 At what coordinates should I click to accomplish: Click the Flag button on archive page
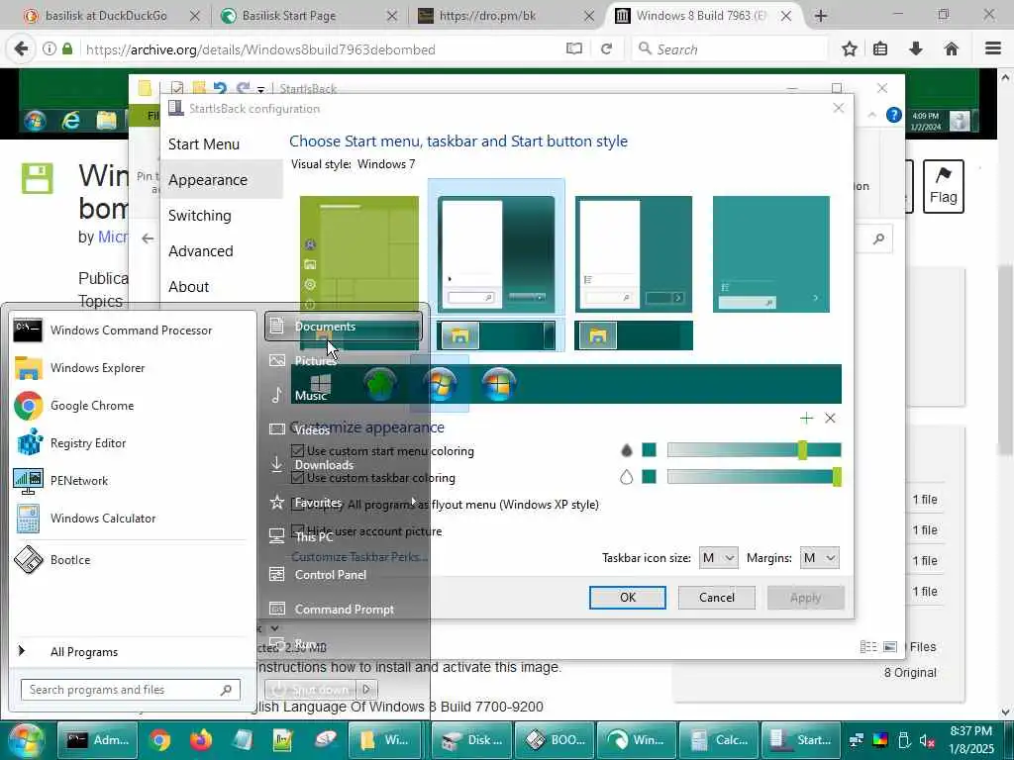click(943, 186)
